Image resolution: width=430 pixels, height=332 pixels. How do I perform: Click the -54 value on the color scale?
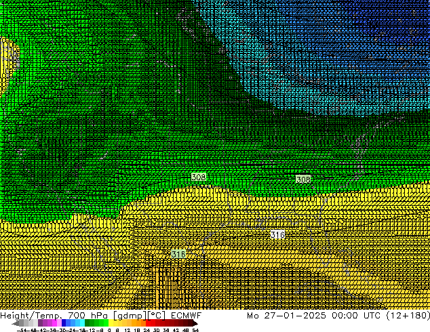(x=22, y=330)
